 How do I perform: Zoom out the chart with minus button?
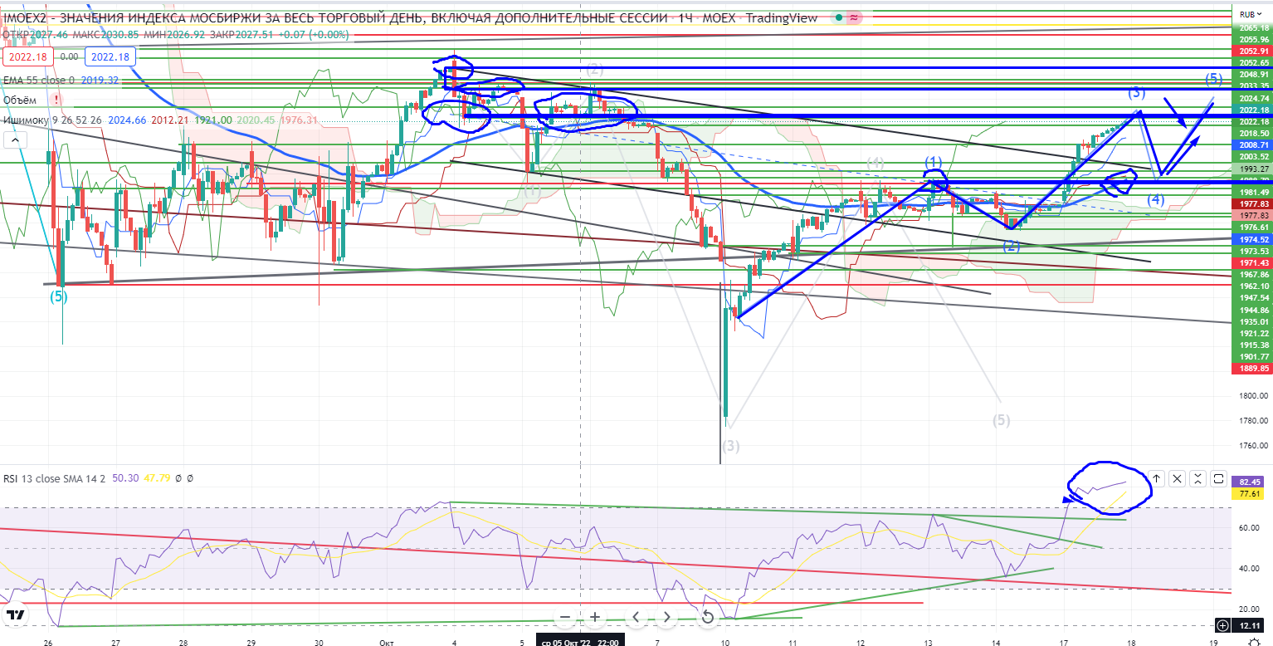point(565,617)
